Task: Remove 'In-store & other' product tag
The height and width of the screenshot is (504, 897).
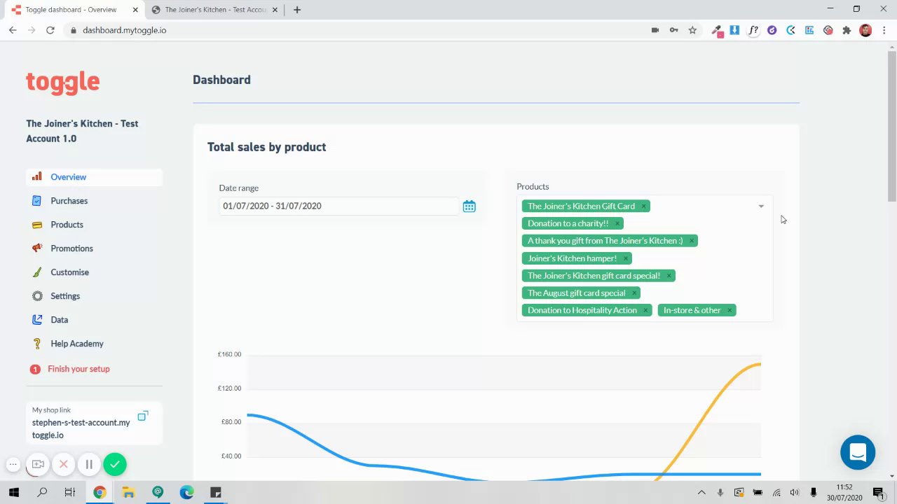Action: tap(729, 310)
